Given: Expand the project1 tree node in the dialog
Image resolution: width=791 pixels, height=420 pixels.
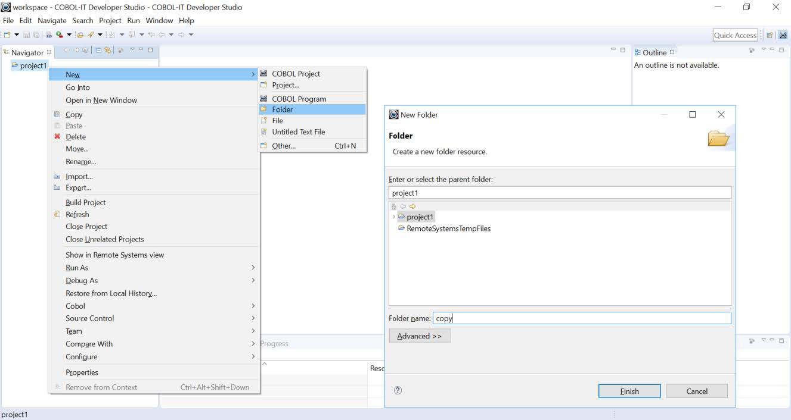Looking at the screenshot, I should click(393, 217).
